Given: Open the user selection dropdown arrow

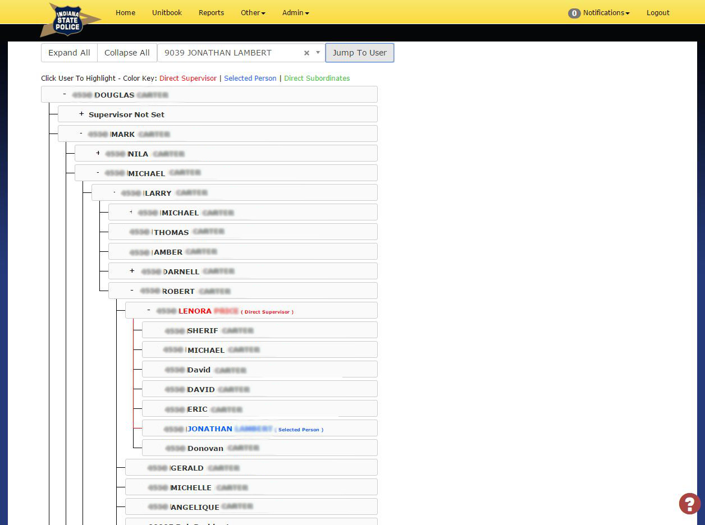Looking at the screenshot, I should [x=318, y=53].
